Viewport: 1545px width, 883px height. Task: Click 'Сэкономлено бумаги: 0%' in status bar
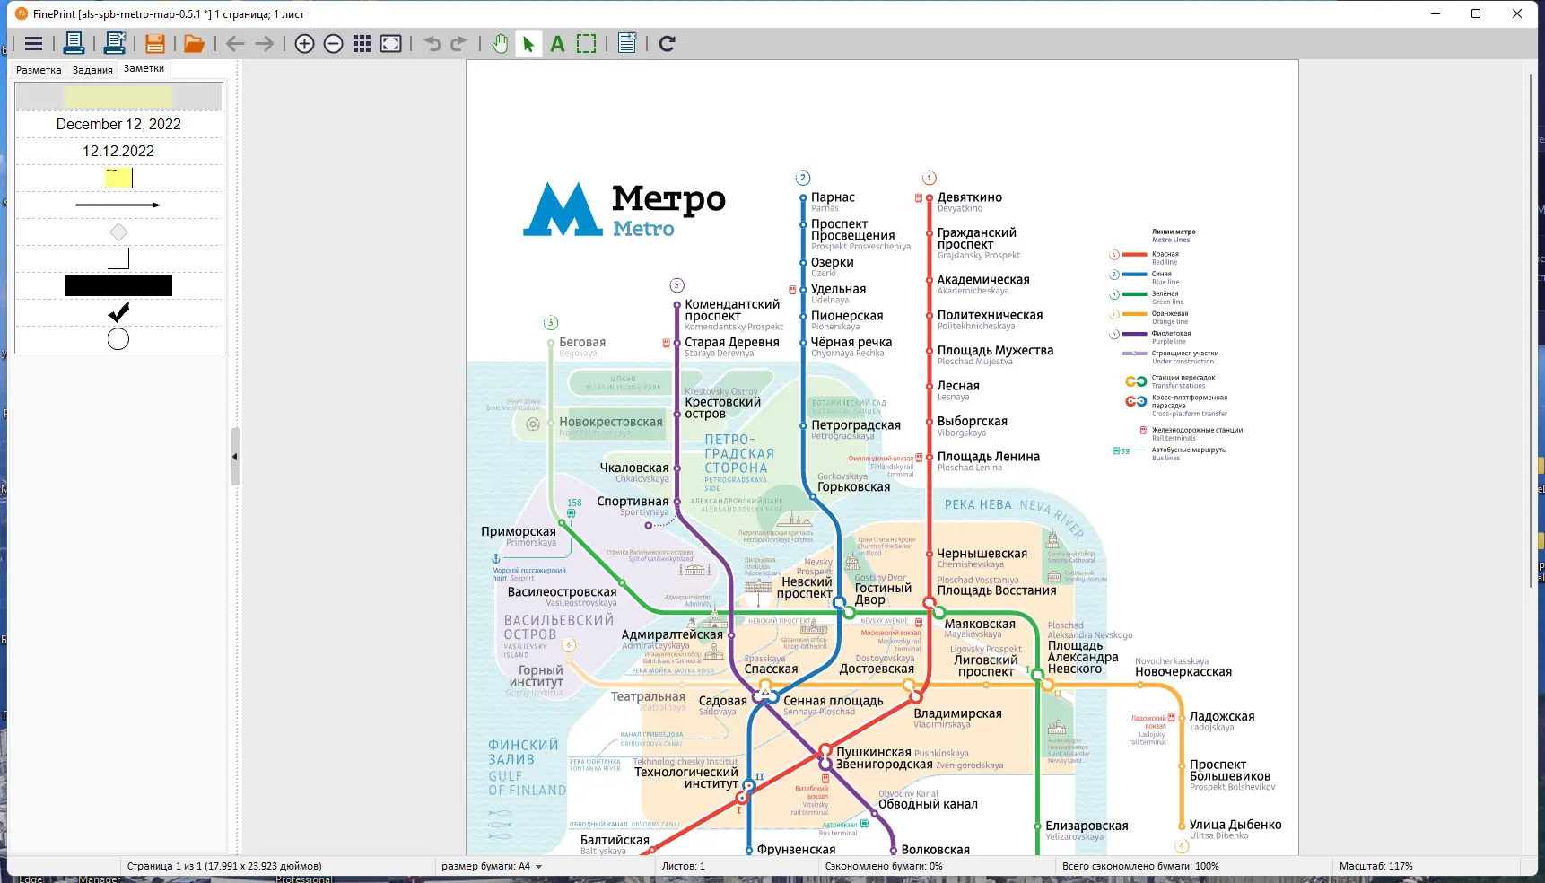pos(884,866)
